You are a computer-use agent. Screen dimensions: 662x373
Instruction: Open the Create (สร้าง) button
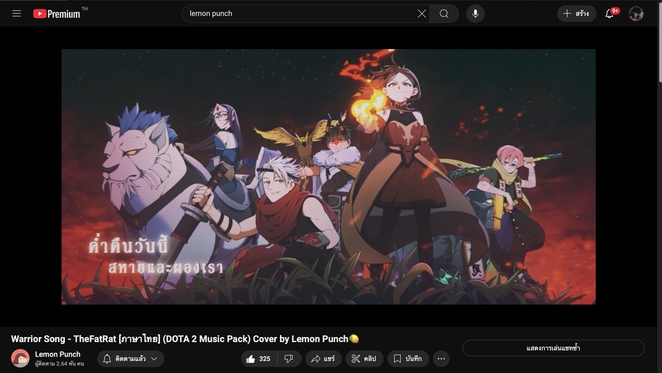[x=576, y=14]
